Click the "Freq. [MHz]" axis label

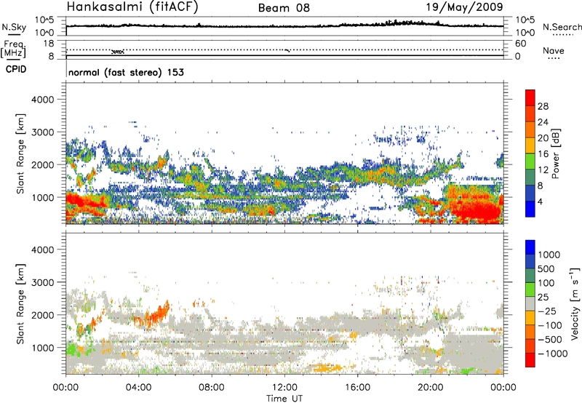tap(14, 49)
